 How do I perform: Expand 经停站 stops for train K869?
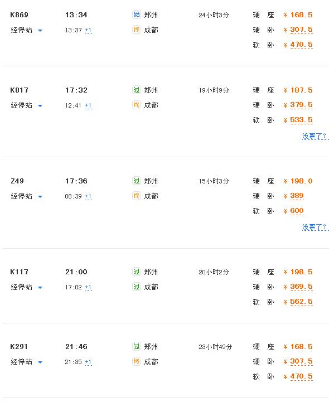click(x=26, y=30)
